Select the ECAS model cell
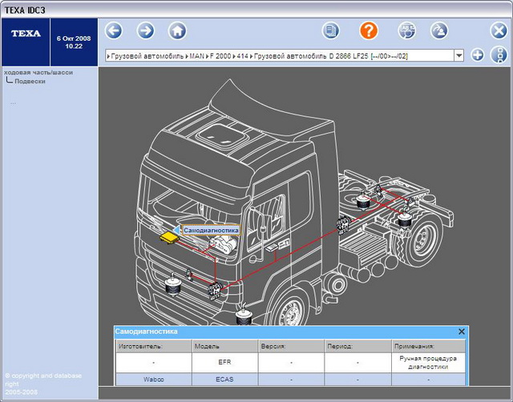The height and width of the screenshot is (402, 513). click(224, 380)
